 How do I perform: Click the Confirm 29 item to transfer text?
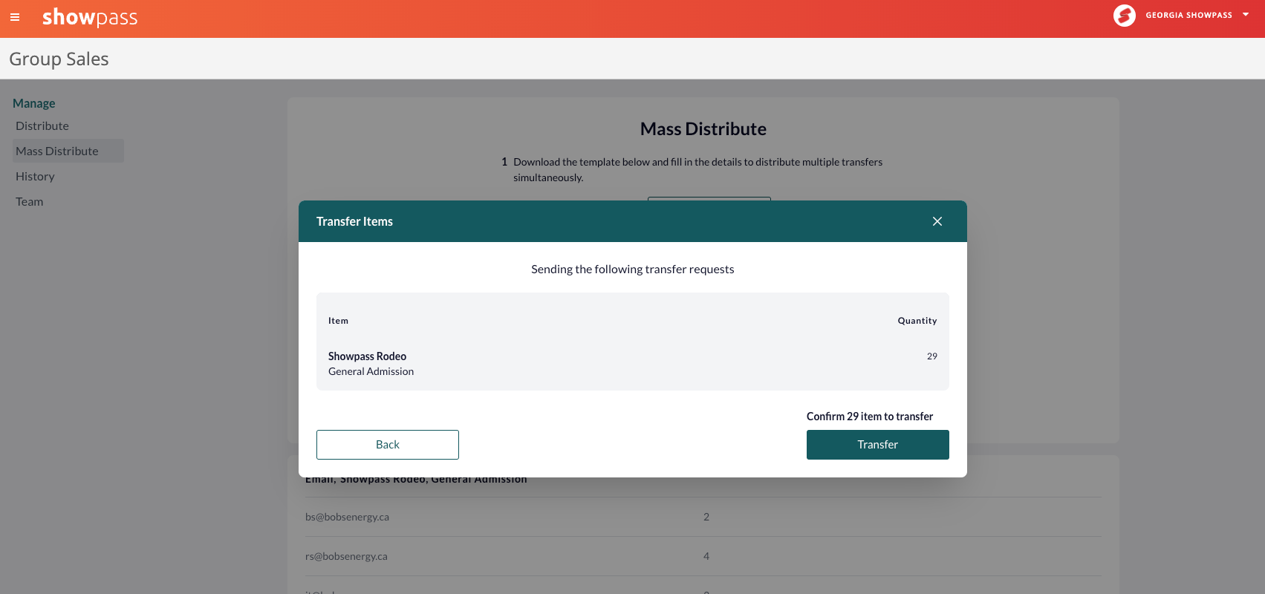point(870,417)
